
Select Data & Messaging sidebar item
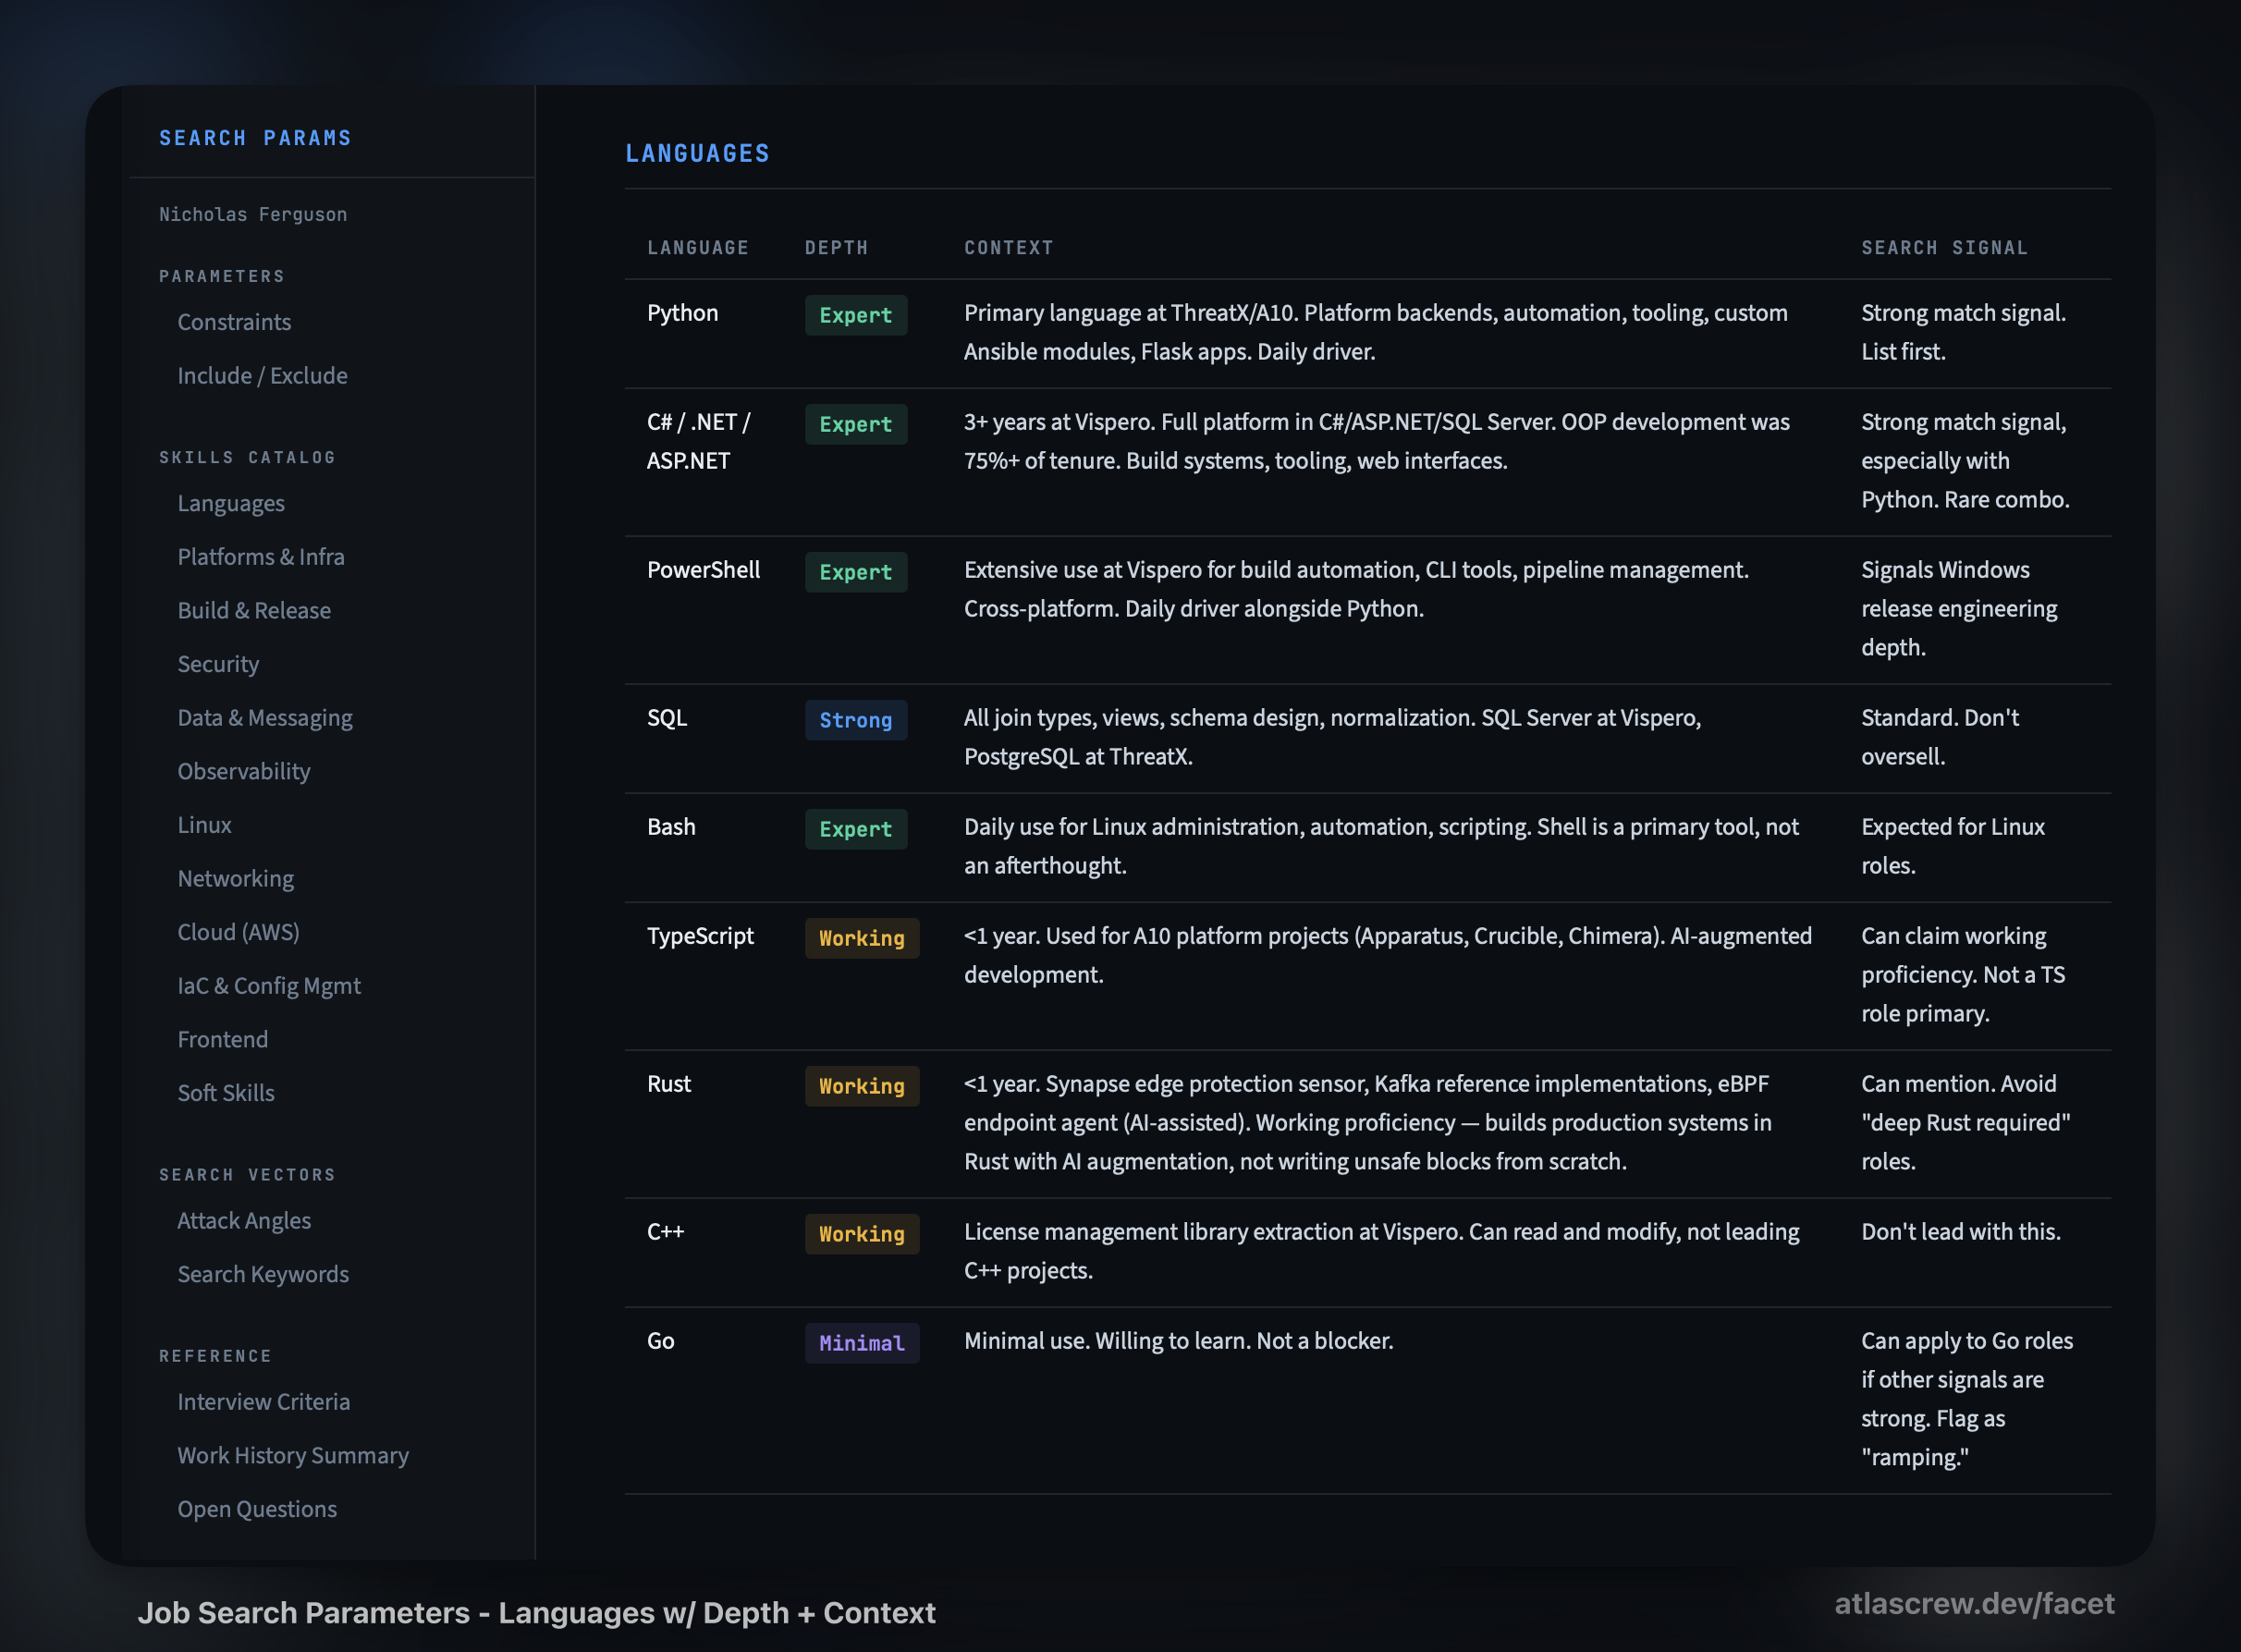pos(265,718)
